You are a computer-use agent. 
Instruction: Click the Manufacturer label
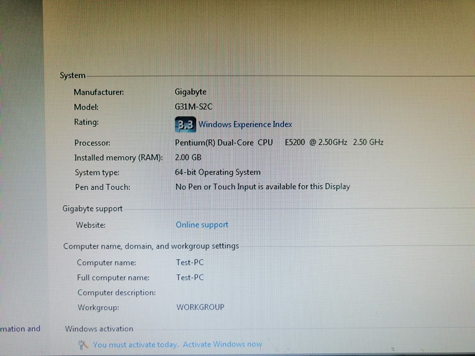[x=99, y=92]
